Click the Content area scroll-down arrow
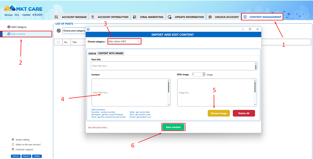Image resolution: width=313 pixels, height=159 pixels. (x=169, y=104)
